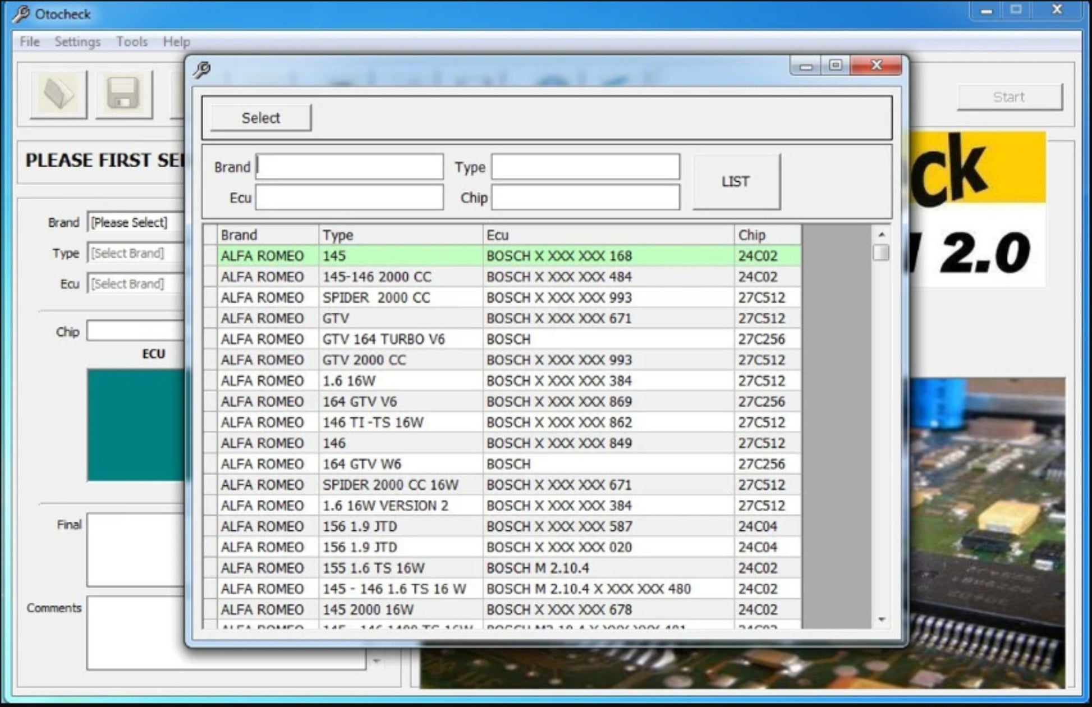Open the File menu
The height and width of the screenshot is (707, 1092).
pyautogui.click(x=29, y=42)
